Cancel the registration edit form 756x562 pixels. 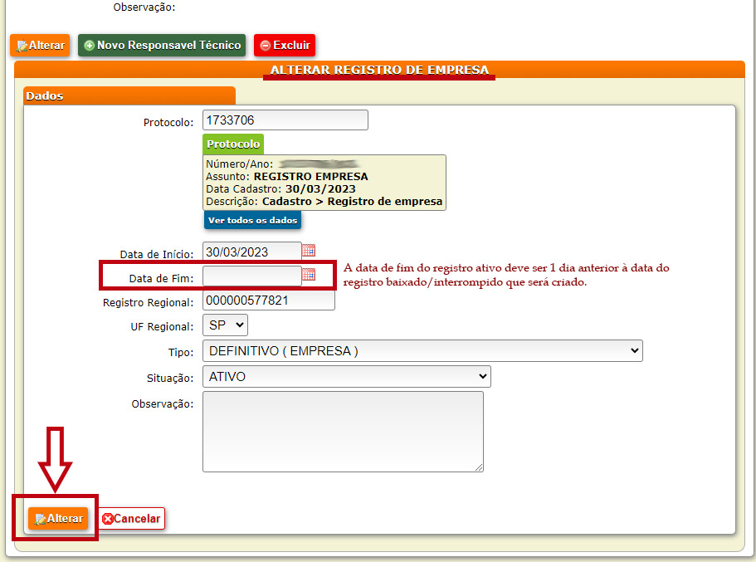click(x=131, y=519)
